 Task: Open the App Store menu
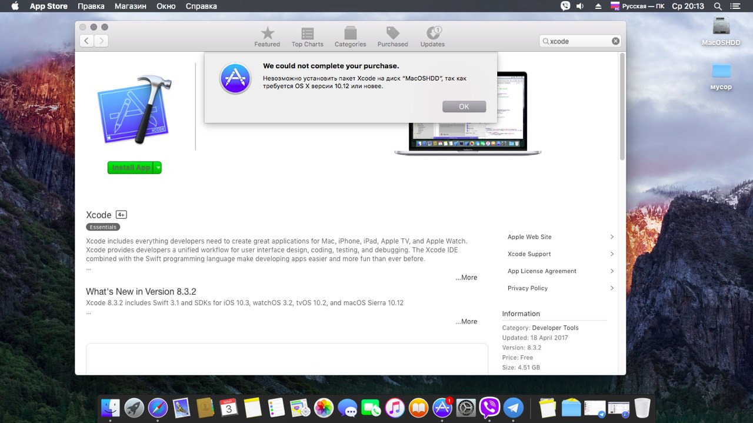click(49, 6)
